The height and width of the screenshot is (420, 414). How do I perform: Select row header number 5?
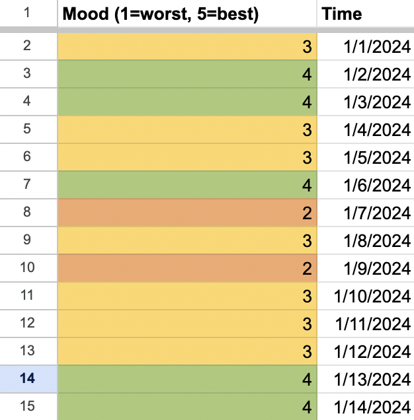(x=27, y=129)
